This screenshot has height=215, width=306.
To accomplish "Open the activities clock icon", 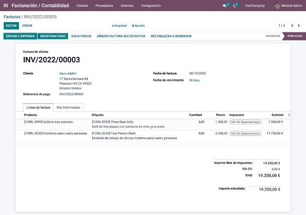I will pos(235,6).
